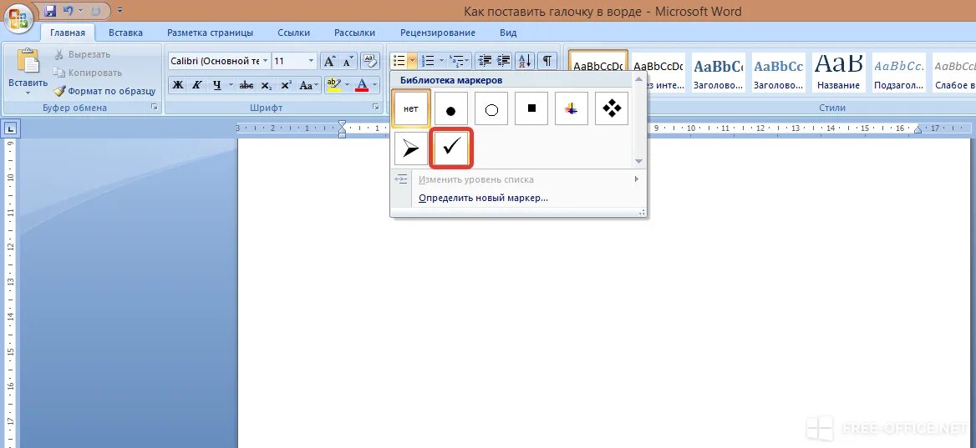Choose the arrowhead bullet marker

tap(411, 148)
